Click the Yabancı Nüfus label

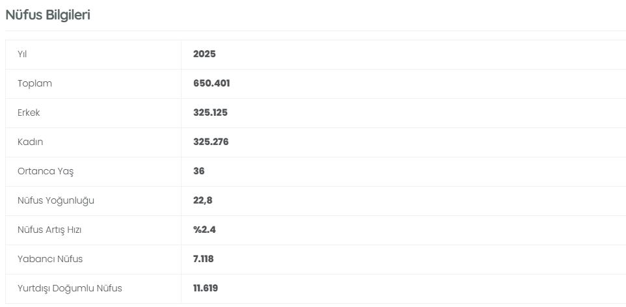tap(50, 259)
